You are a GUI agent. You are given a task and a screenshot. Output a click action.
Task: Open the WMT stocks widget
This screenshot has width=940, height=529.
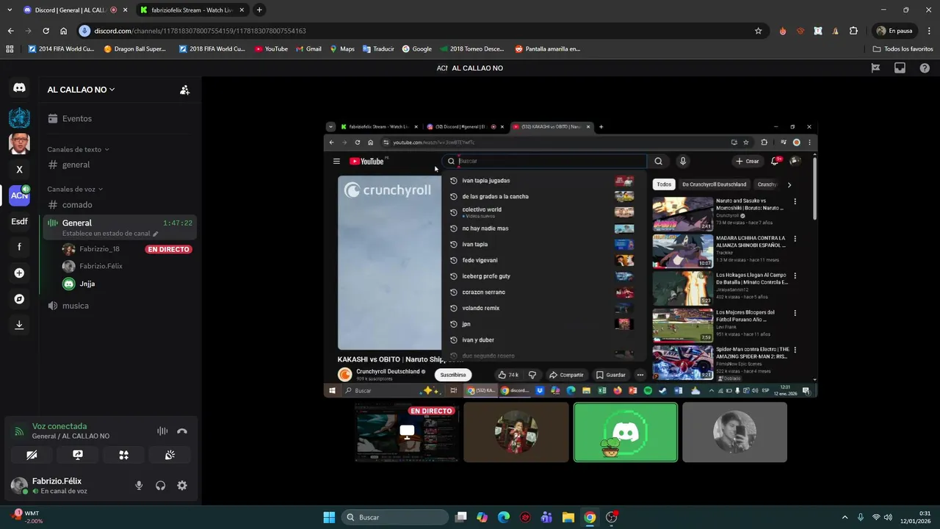[x=28, y=517]
